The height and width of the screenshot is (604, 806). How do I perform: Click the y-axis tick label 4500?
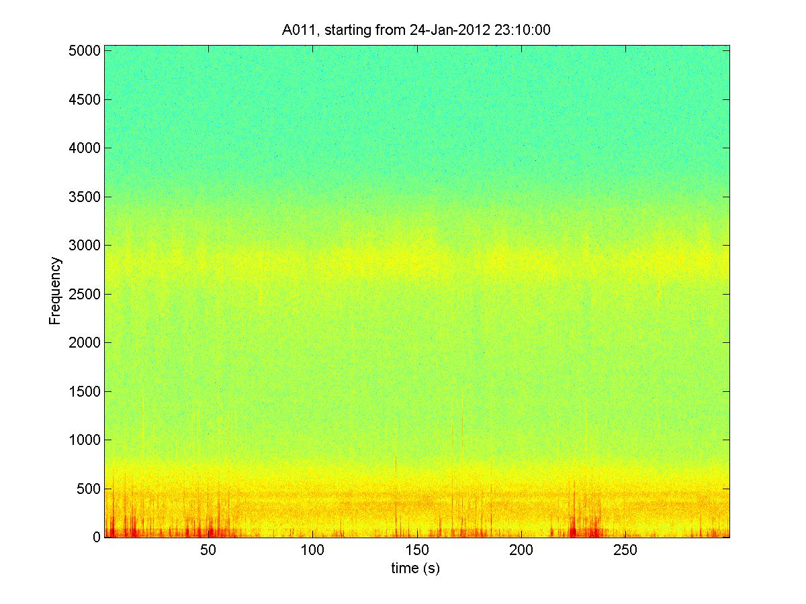[85, 99]
